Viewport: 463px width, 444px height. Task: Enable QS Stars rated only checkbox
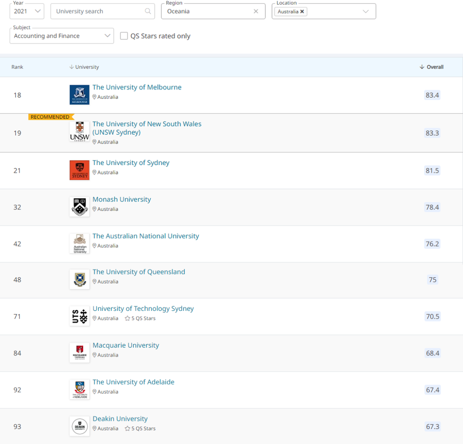(x=124, y=36)
